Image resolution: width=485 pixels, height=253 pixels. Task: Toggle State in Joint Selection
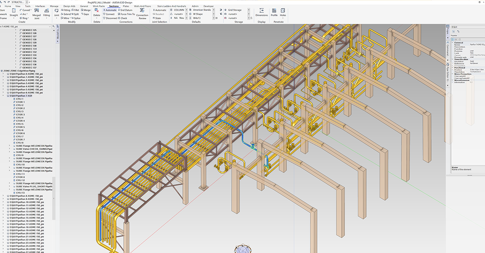157,18
